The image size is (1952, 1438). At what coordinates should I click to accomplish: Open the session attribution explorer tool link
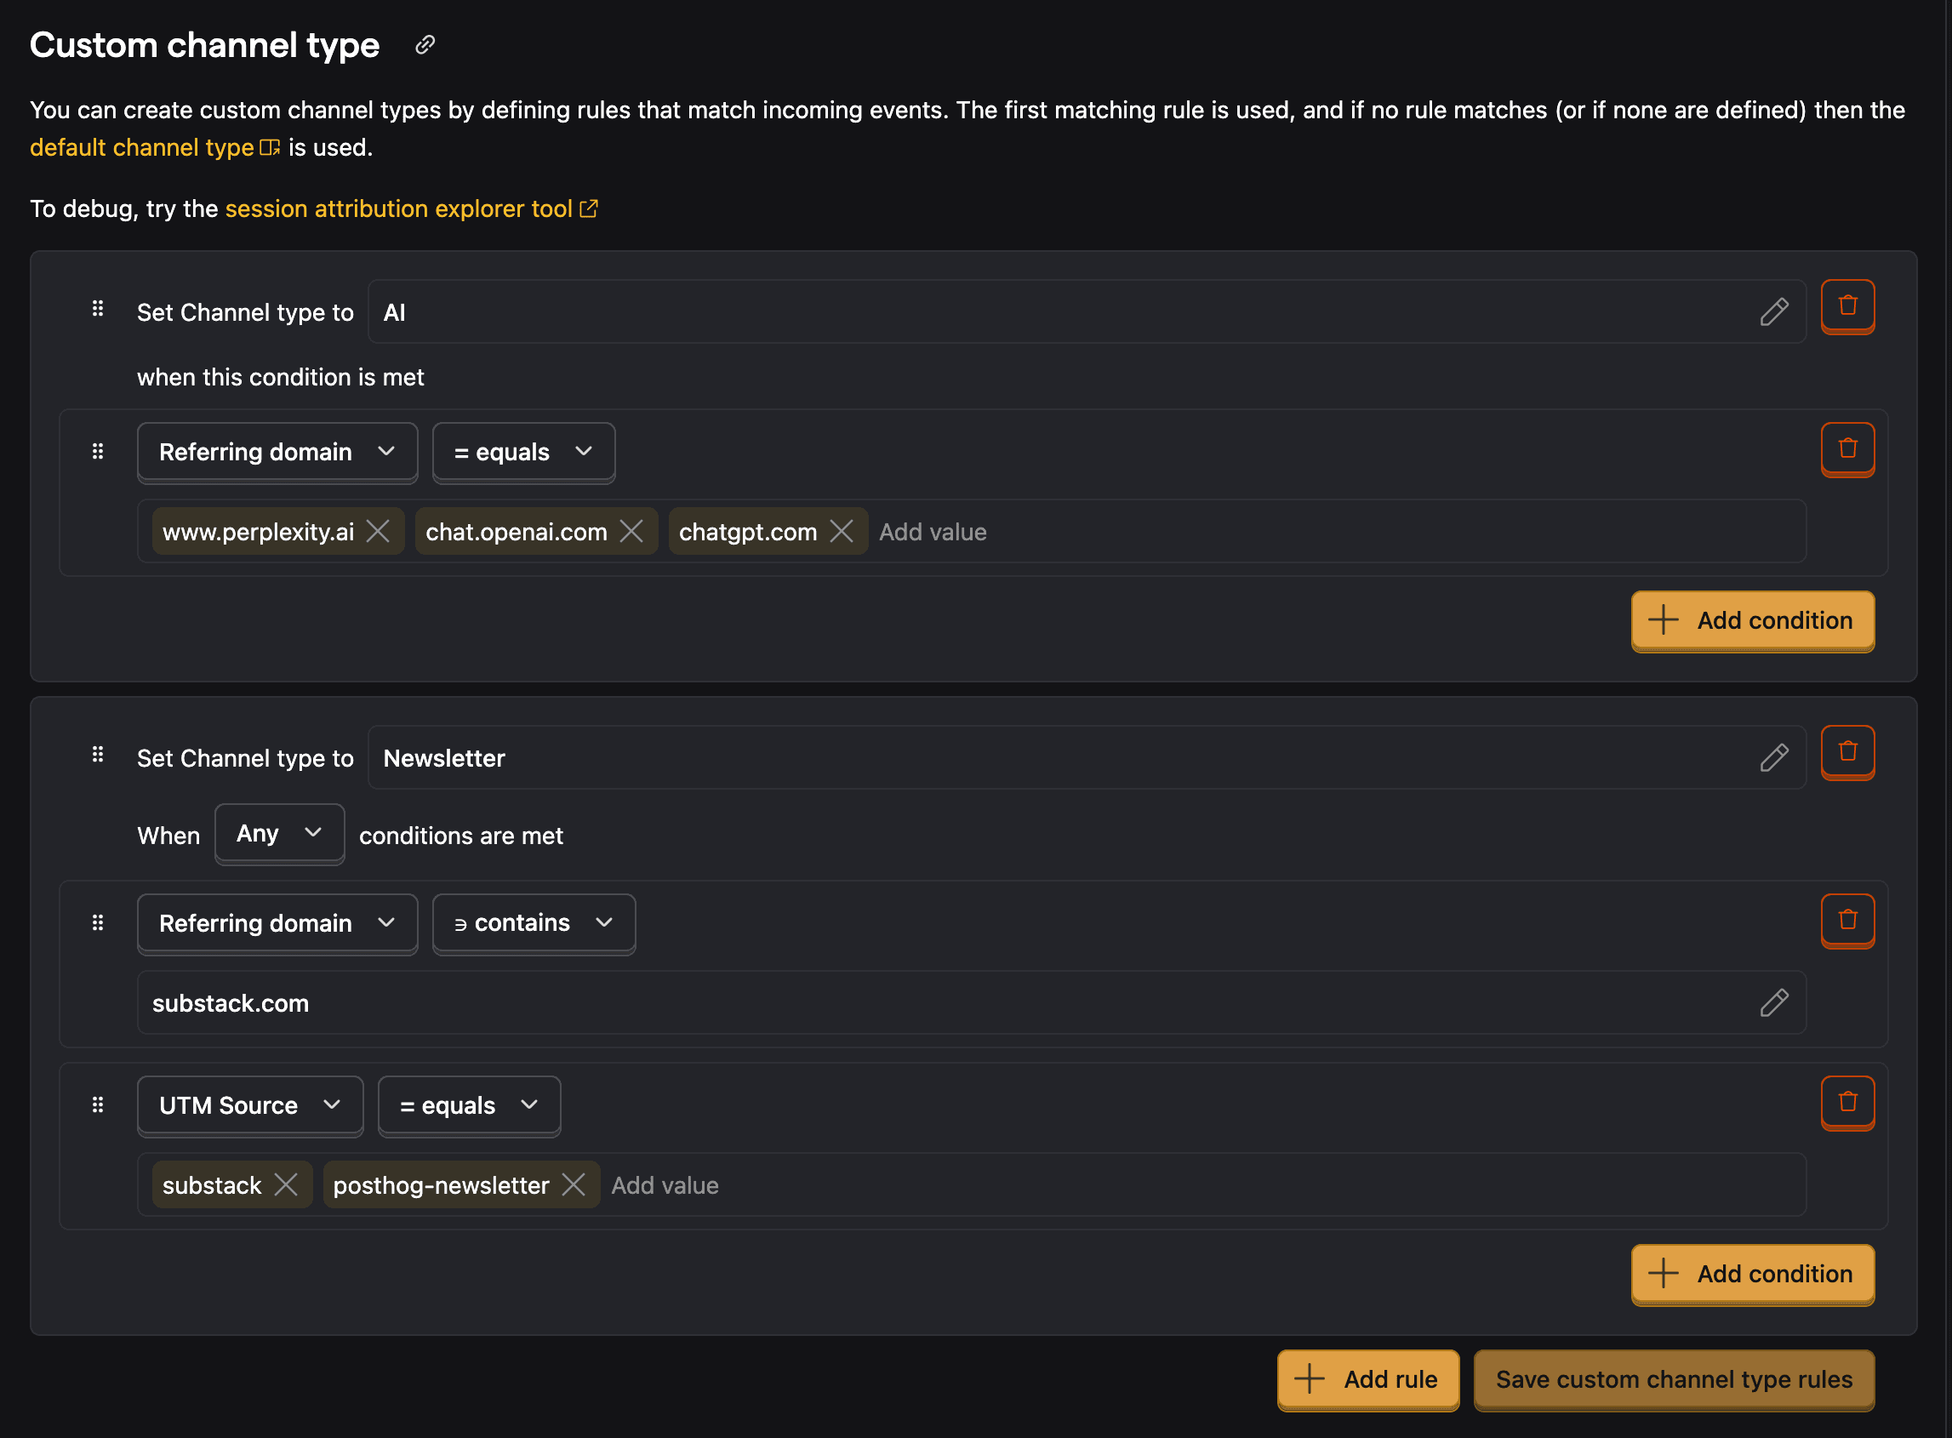(412, 209)
